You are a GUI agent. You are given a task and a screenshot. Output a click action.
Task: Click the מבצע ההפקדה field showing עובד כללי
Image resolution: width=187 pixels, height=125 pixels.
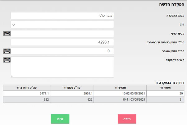(x=62, y=16)
